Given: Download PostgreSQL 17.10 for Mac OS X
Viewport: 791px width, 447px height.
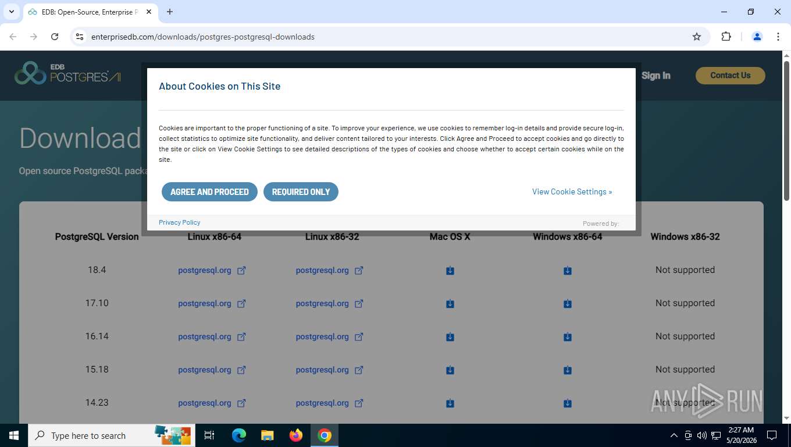Looking at the screenshot, I should coord(450,304).
